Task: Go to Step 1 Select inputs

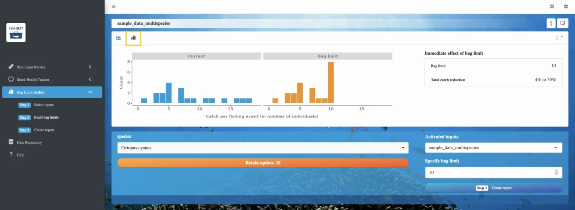Action: coord(43,105)
